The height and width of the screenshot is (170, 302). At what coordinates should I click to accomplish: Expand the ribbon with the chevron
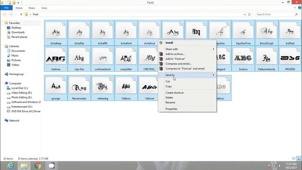click(294, 8)
